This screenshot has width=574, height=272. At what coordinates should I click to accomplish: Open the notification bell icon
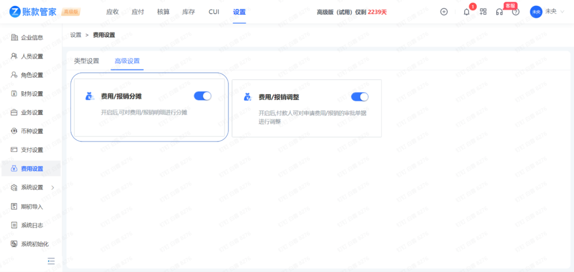[467, 12]
